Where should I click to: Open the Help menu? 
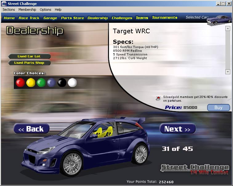58,10
